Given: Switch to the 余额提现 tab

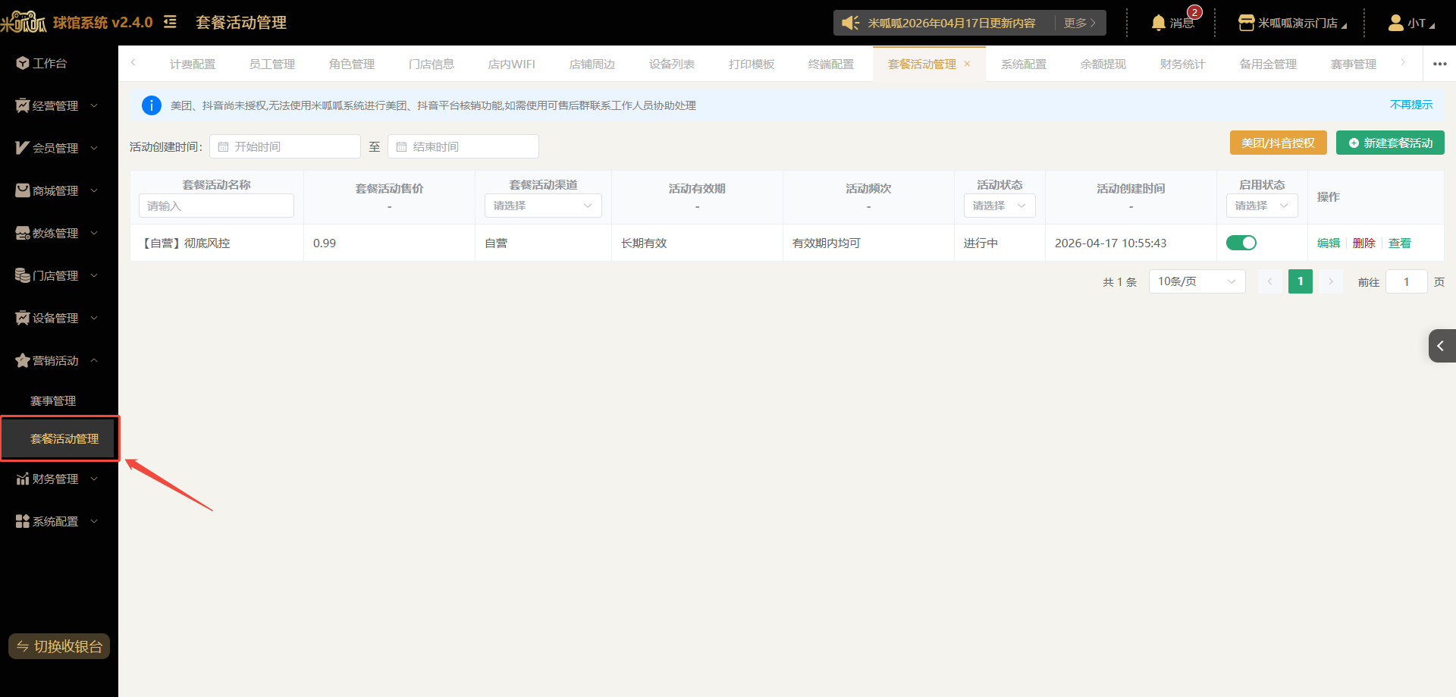Looking at the screenshot, I should (1103, 64).
